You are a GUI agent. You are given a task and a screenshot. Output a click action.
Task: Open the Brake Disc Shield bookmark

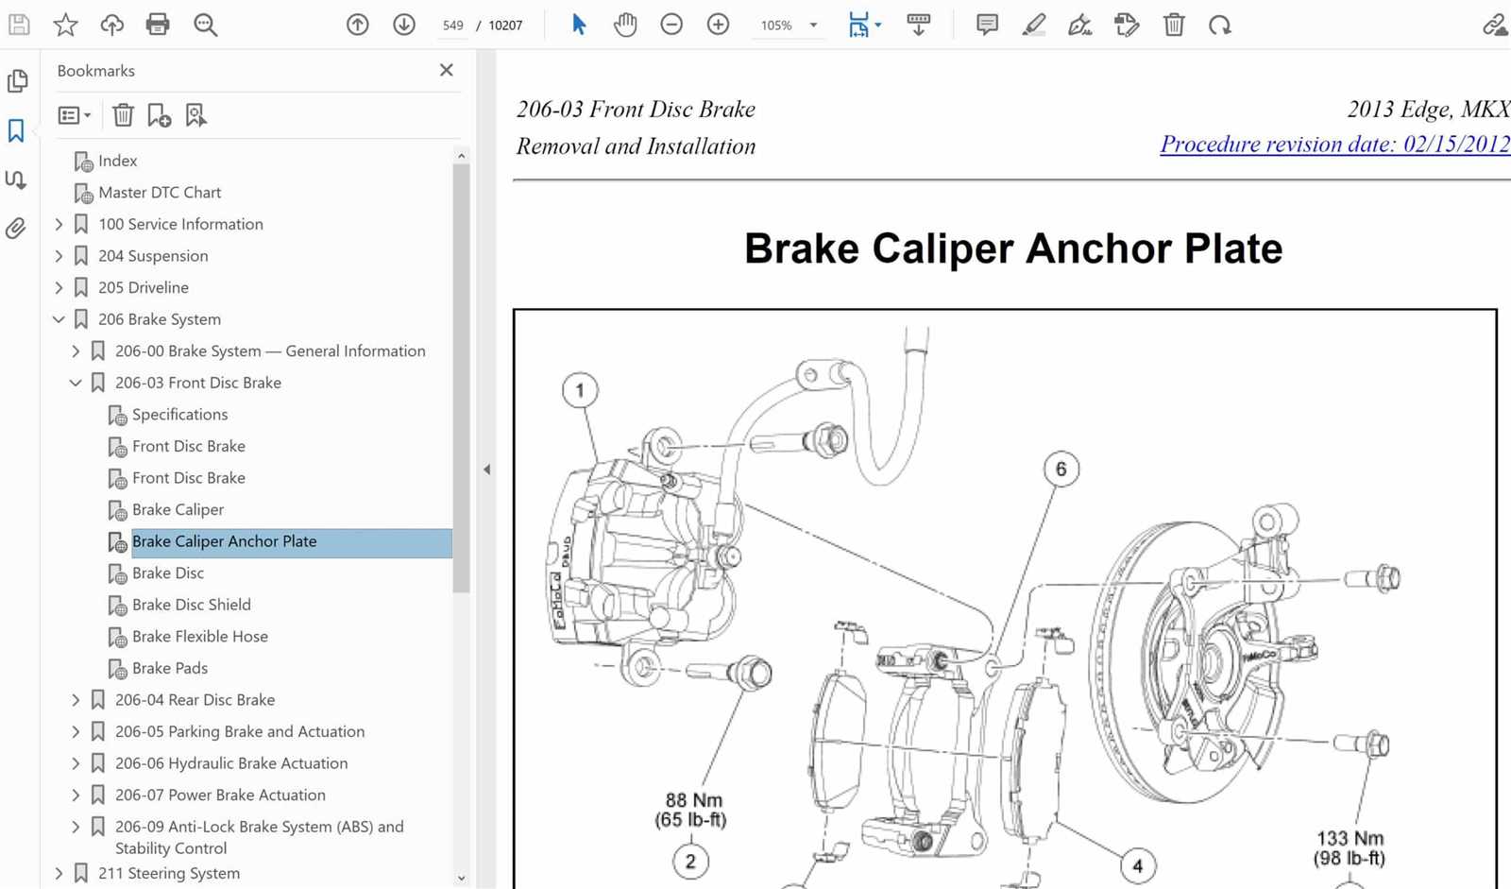coord(191,605)
